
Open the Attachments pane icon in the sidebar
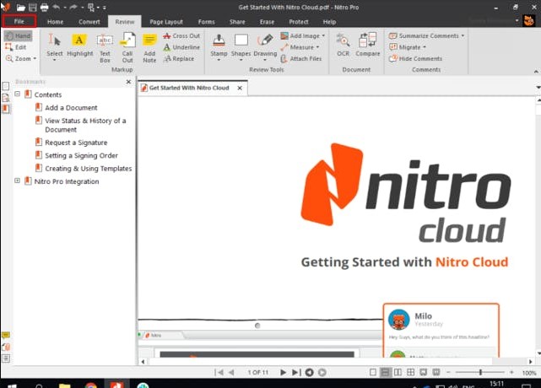(6, 347)
